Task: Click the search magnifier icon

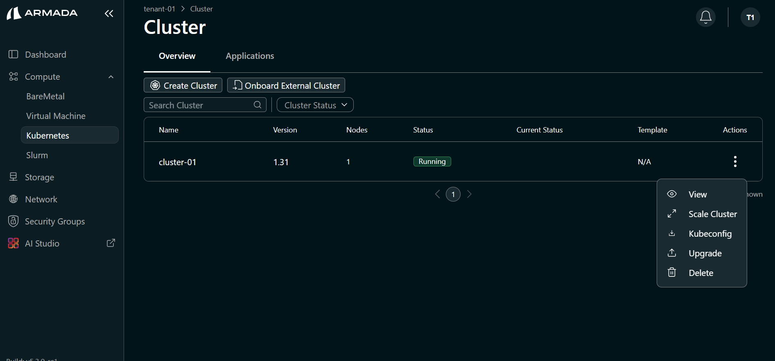Action: click(258, 105)
